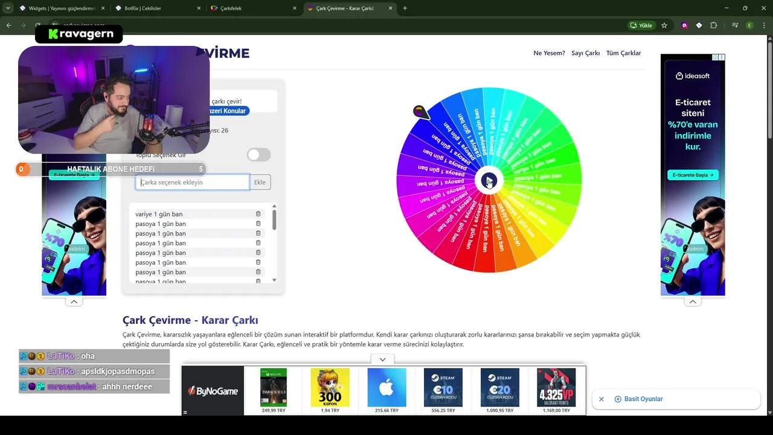Image resolution: width=773 pixels, height=435 pixels.
Task: Open the Dark Souls 249,99 TRY product
Action: pos(274,391)
